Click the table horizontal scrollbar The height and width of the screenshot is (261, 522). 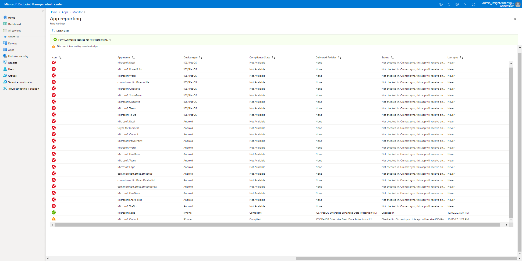(277, 225)
